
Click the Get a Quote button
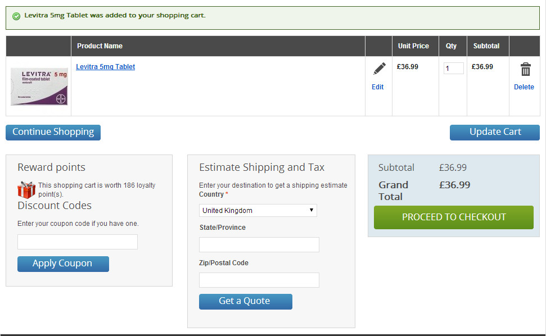246,302
